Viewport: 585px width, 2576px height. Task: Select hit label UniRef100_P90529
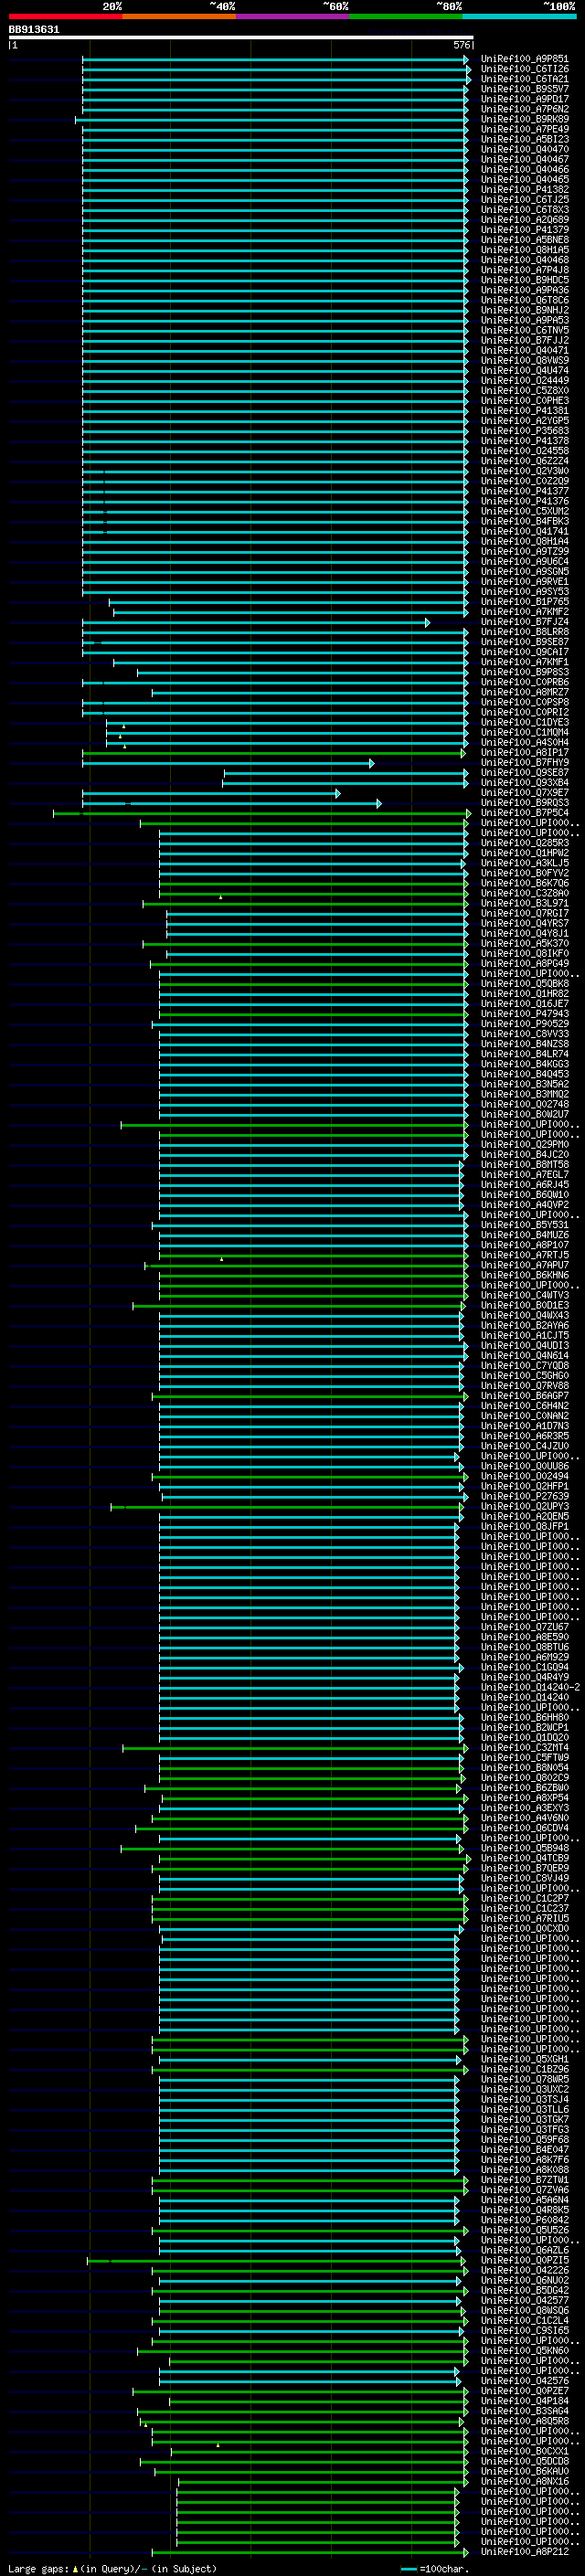coord(524,1024)
